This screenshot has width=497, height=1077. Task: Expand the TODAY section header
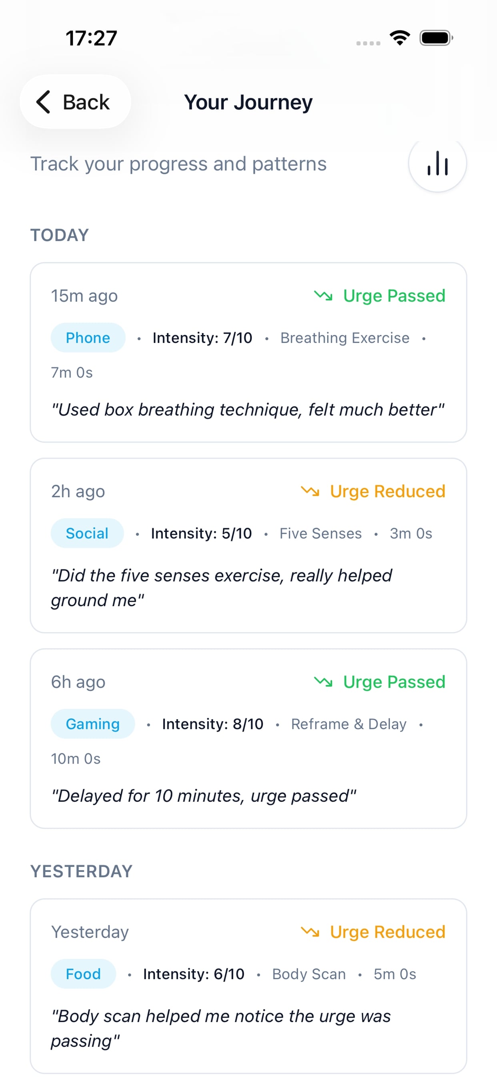coord(59,234)
